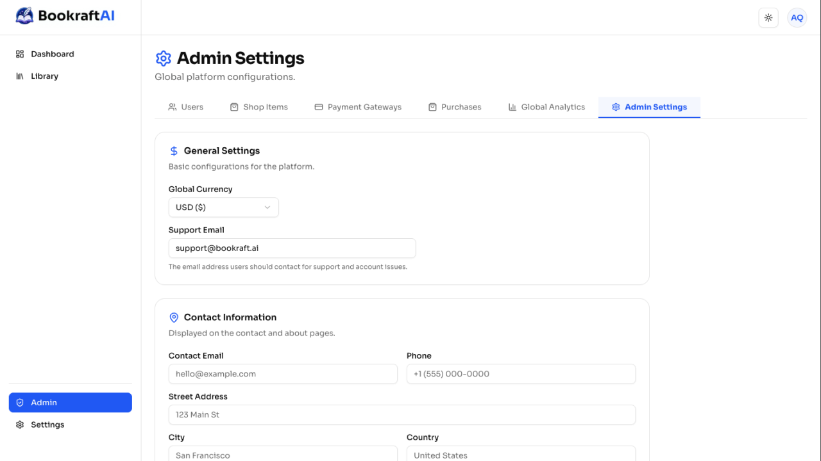Click the gear icon in Admin Settings tab

[616, 107]
